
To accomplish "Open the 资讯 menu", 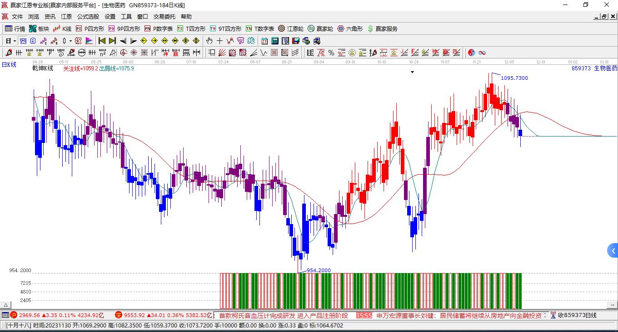I will (50, 17).
